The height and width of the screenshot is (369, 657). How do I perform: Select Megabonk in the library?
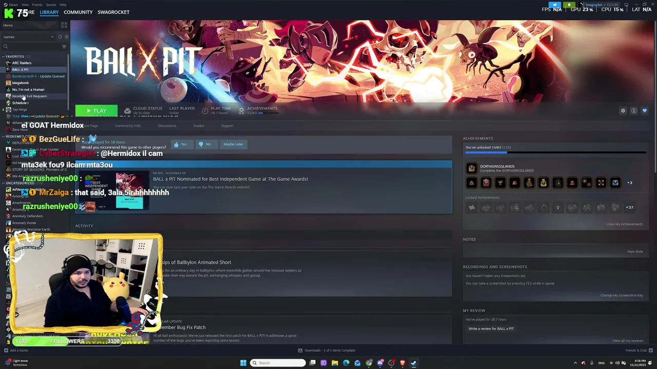pyautogui.click(x=21, y=83)
